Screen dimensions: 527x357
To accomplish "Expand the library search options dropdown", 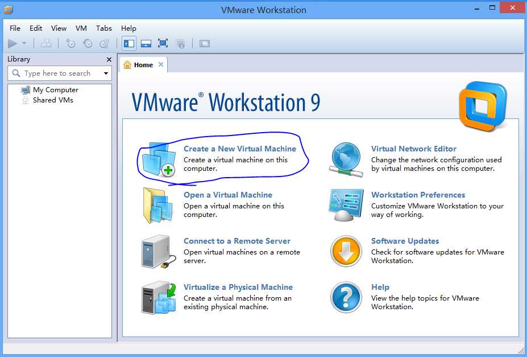I will 106,73.
